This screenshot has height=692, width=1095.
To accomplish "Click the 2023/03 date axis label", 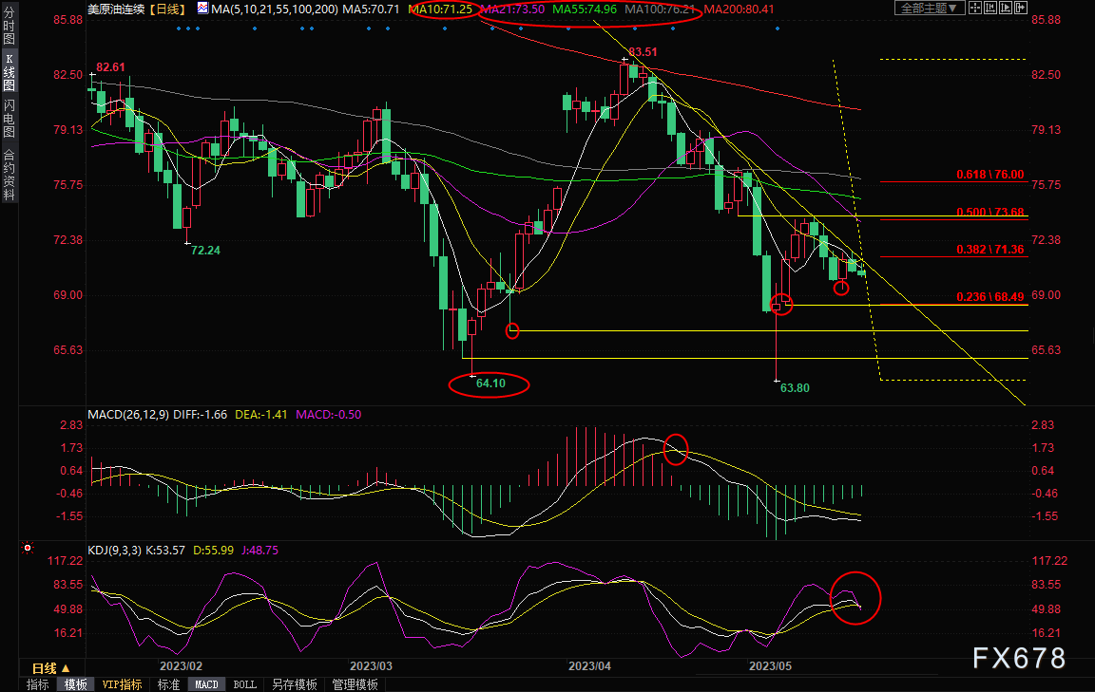I will [x=371, y=666].
